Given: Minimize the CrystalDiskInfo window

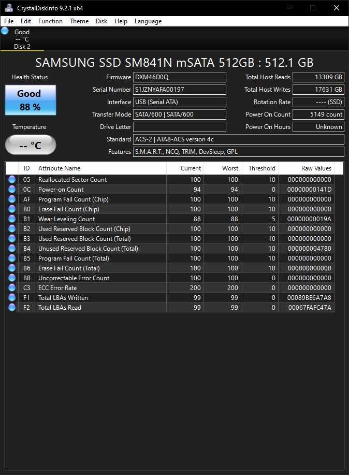Looking at the screenshot, I should click(289, 8).
